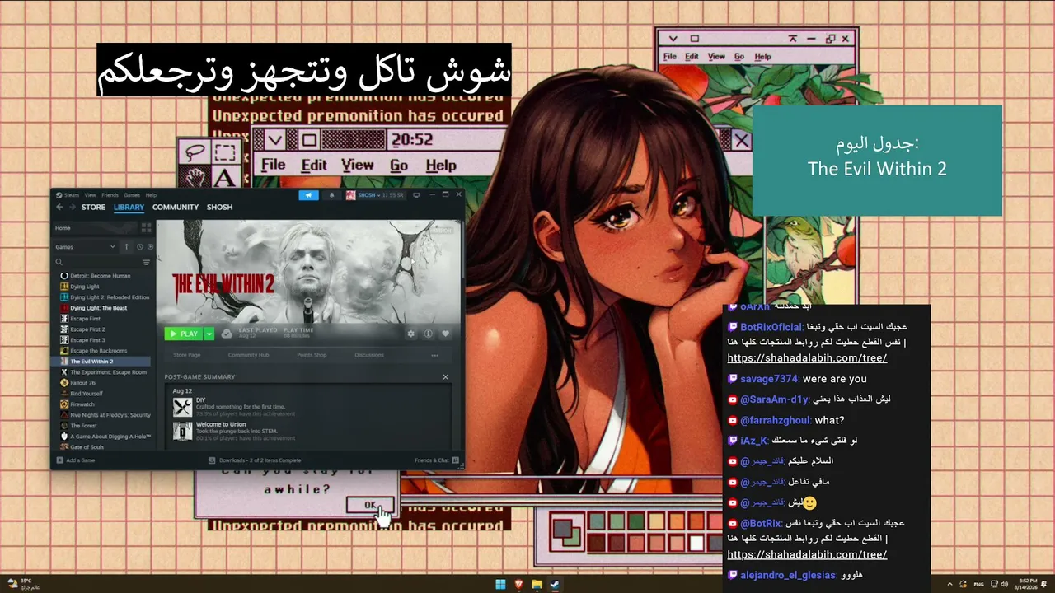Open game info icon

point(429,334)
